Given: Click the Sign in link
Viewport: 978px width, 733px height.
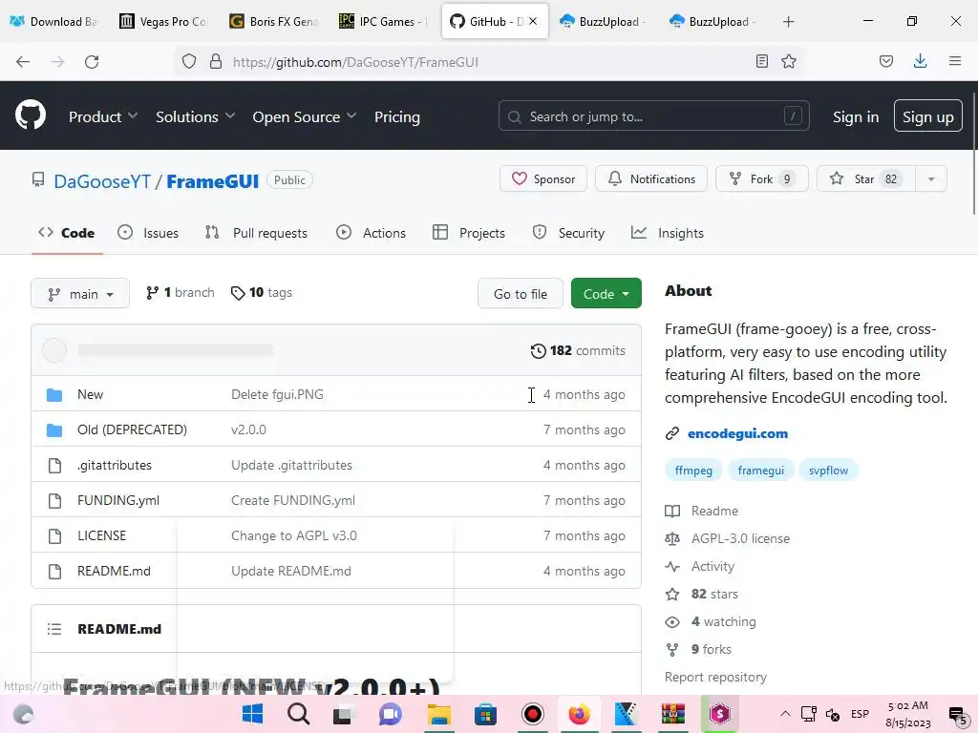Looking at the screenshot, I should (x=856, y=116).
